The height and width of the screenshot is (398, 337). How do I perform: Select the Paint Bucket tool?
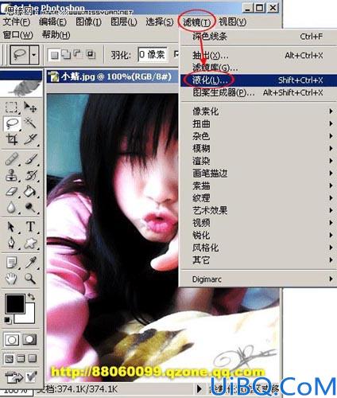30,191
